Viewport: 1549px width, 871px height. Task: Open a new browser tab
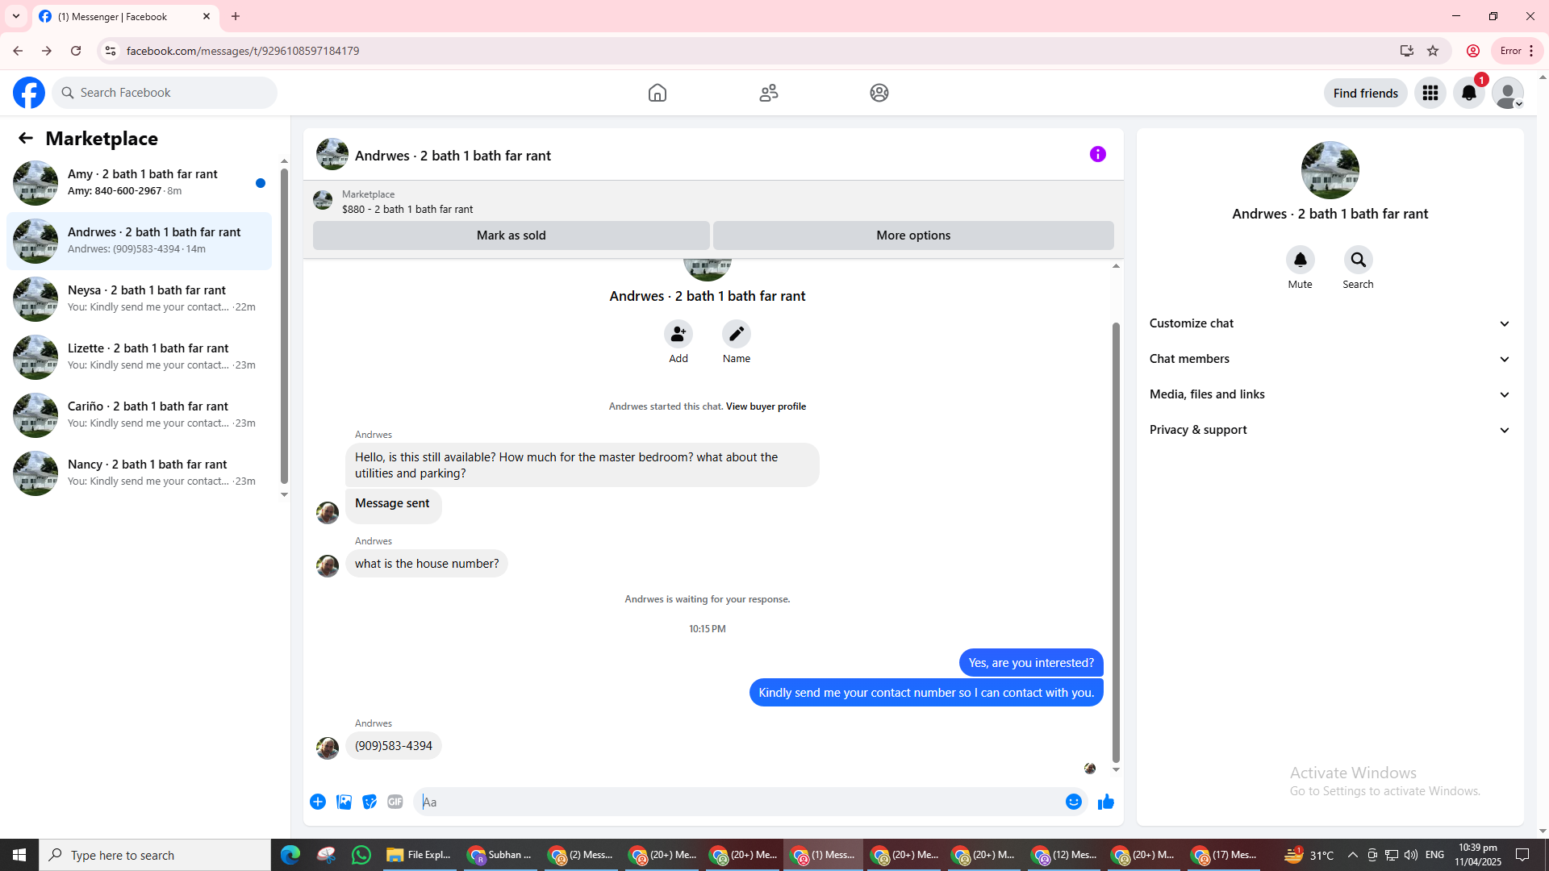[236, 16]
